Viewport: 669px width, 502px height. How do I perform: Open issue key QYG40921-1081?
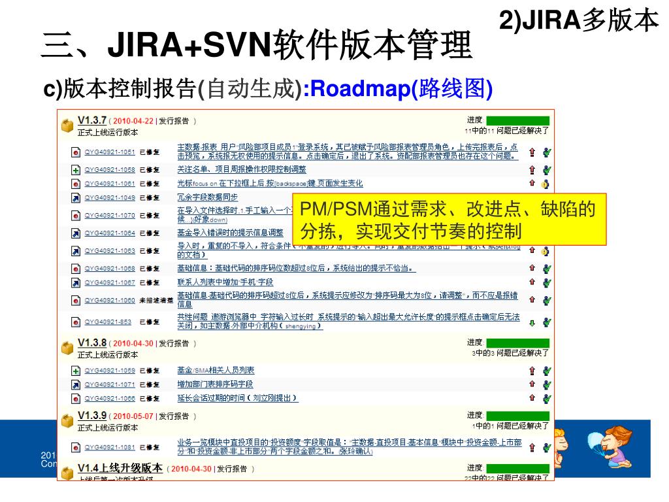(110, 447)
